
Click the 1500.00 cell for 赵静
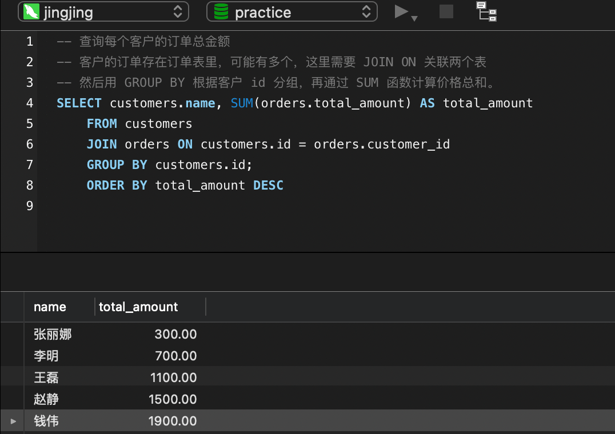pyautogui.click(x=173, y=399)
